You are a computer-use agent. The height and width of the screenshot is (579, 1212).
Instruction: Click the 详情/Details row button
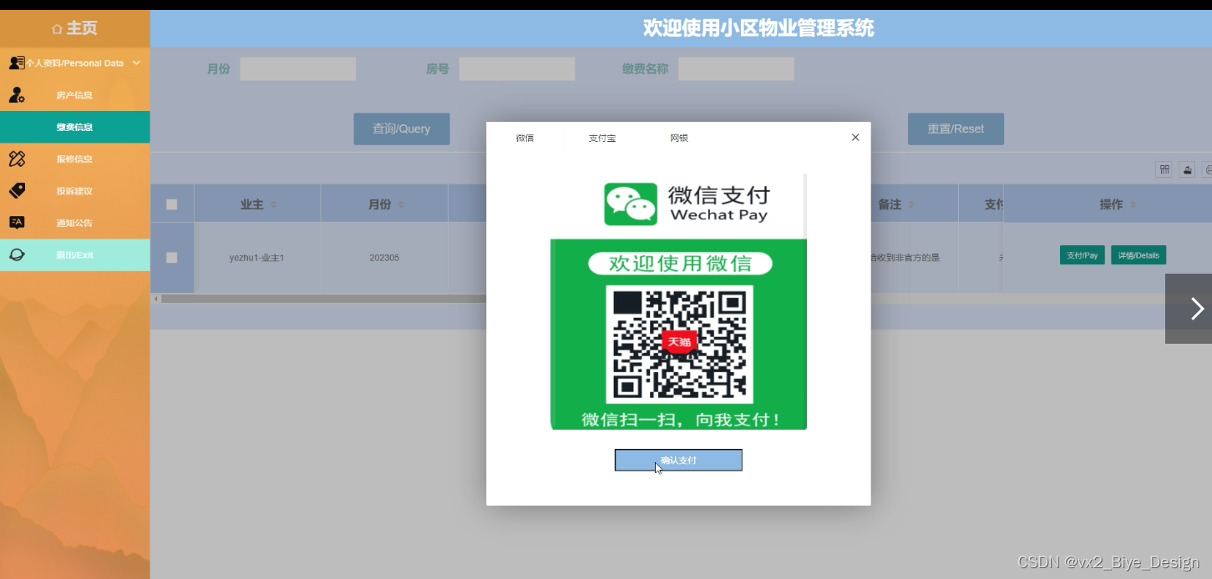(1138, 255)
